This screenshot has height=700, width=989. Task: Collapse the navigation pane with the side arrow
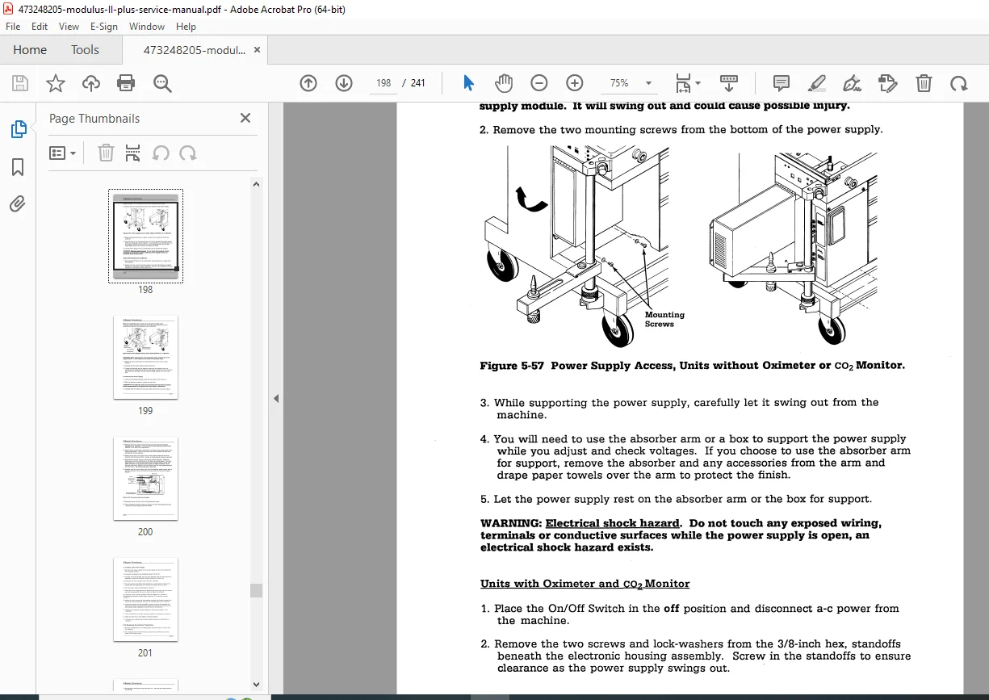(x=276, y=398)
